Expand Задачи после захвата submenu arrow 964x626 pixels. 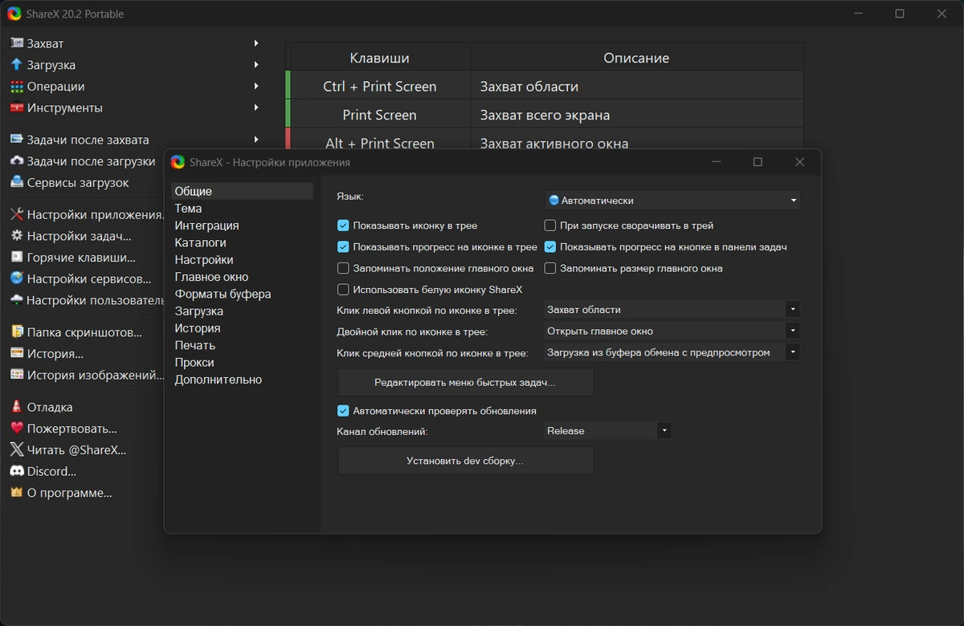(256, 140)
